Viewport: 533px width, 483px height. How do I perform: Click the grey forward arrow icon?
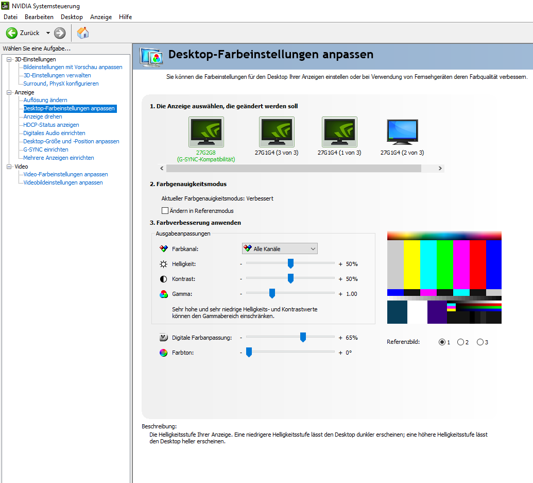tap(60, 33)
